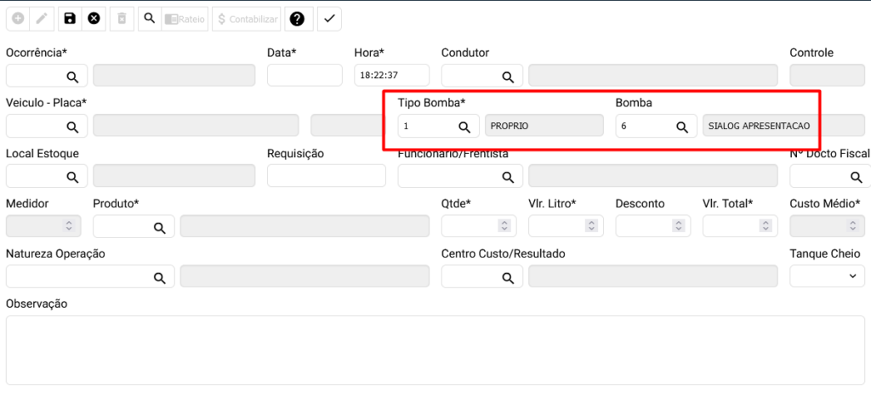Click the Rateio toolbar button
This screenshot has height=420, width=871.
[x=185, y=19]
